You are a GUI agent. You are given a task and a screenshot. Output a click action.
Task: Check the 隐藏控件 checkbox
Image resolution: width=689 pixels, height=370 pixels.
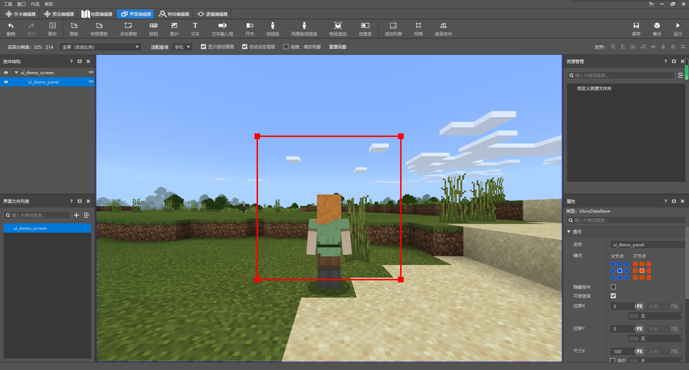pyautogui.click(x=613, y=287)
